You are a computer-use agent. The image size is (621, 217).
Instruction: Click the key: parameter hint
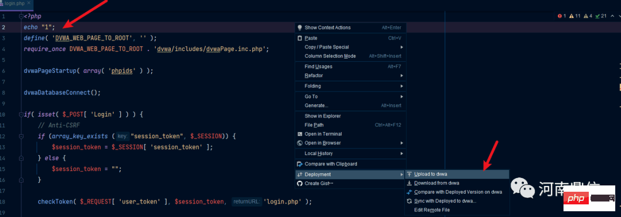[x=122, y=137]
